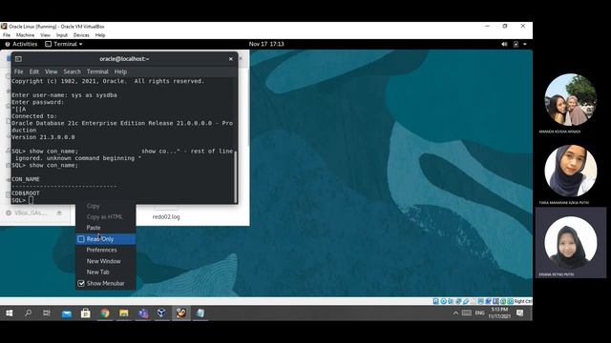Click the terminal new-tab icon in title bar
Image resolution: width=611 pixels, height=343 pixels.
click(x=18, y=59)
